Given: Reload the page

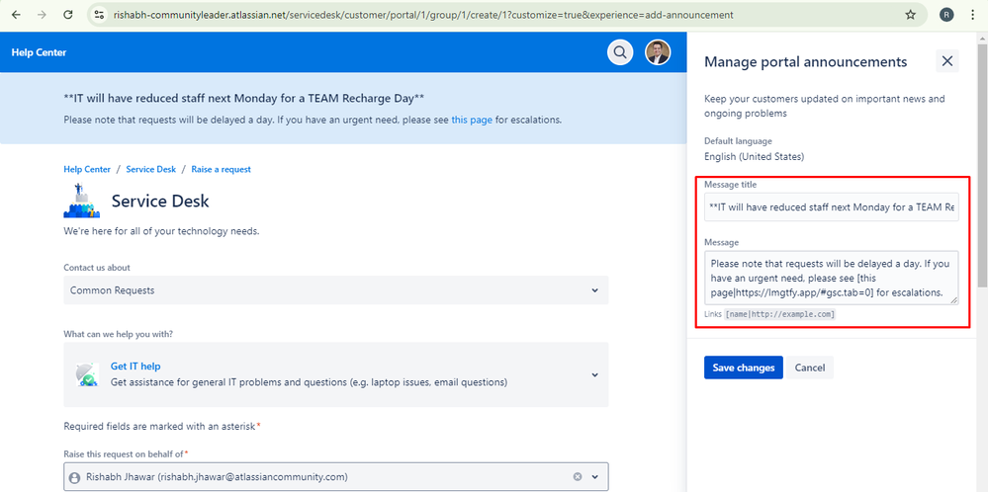Looking at the screenshot, I should pyautogui.click(x=68, y=15).
